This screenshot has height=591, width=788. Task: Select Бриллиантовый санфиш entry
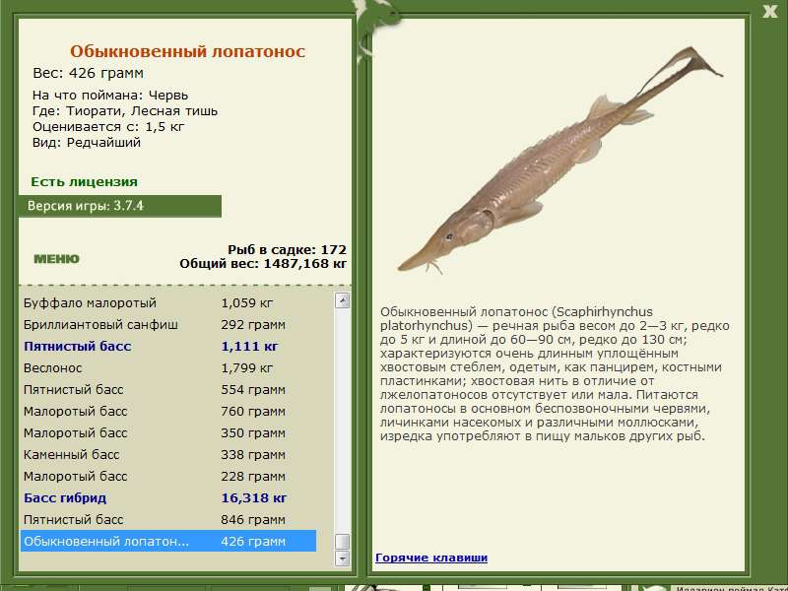[x=168, y=325]
